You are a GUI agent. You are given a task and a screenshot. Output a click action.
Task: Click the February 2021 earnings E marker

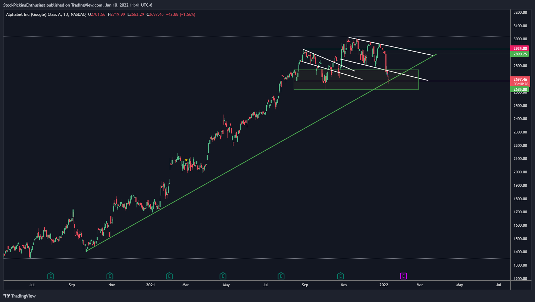169,276
